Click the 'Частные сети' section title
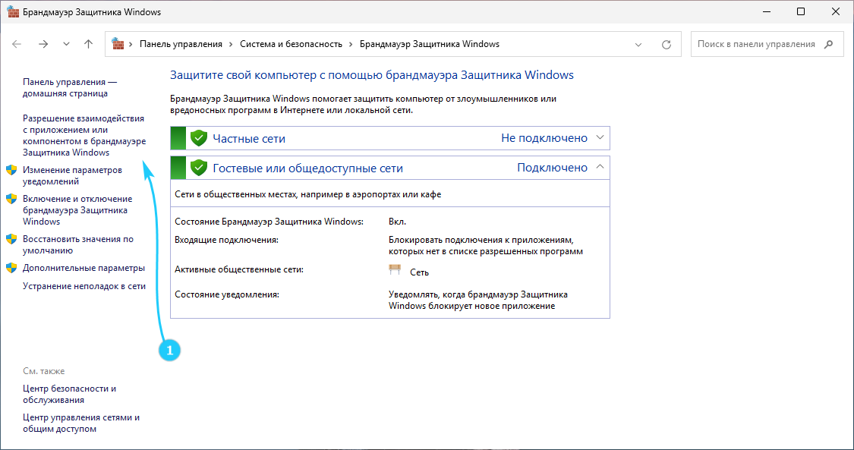Viewport: 854px width, 450px height. pos(249,139)
